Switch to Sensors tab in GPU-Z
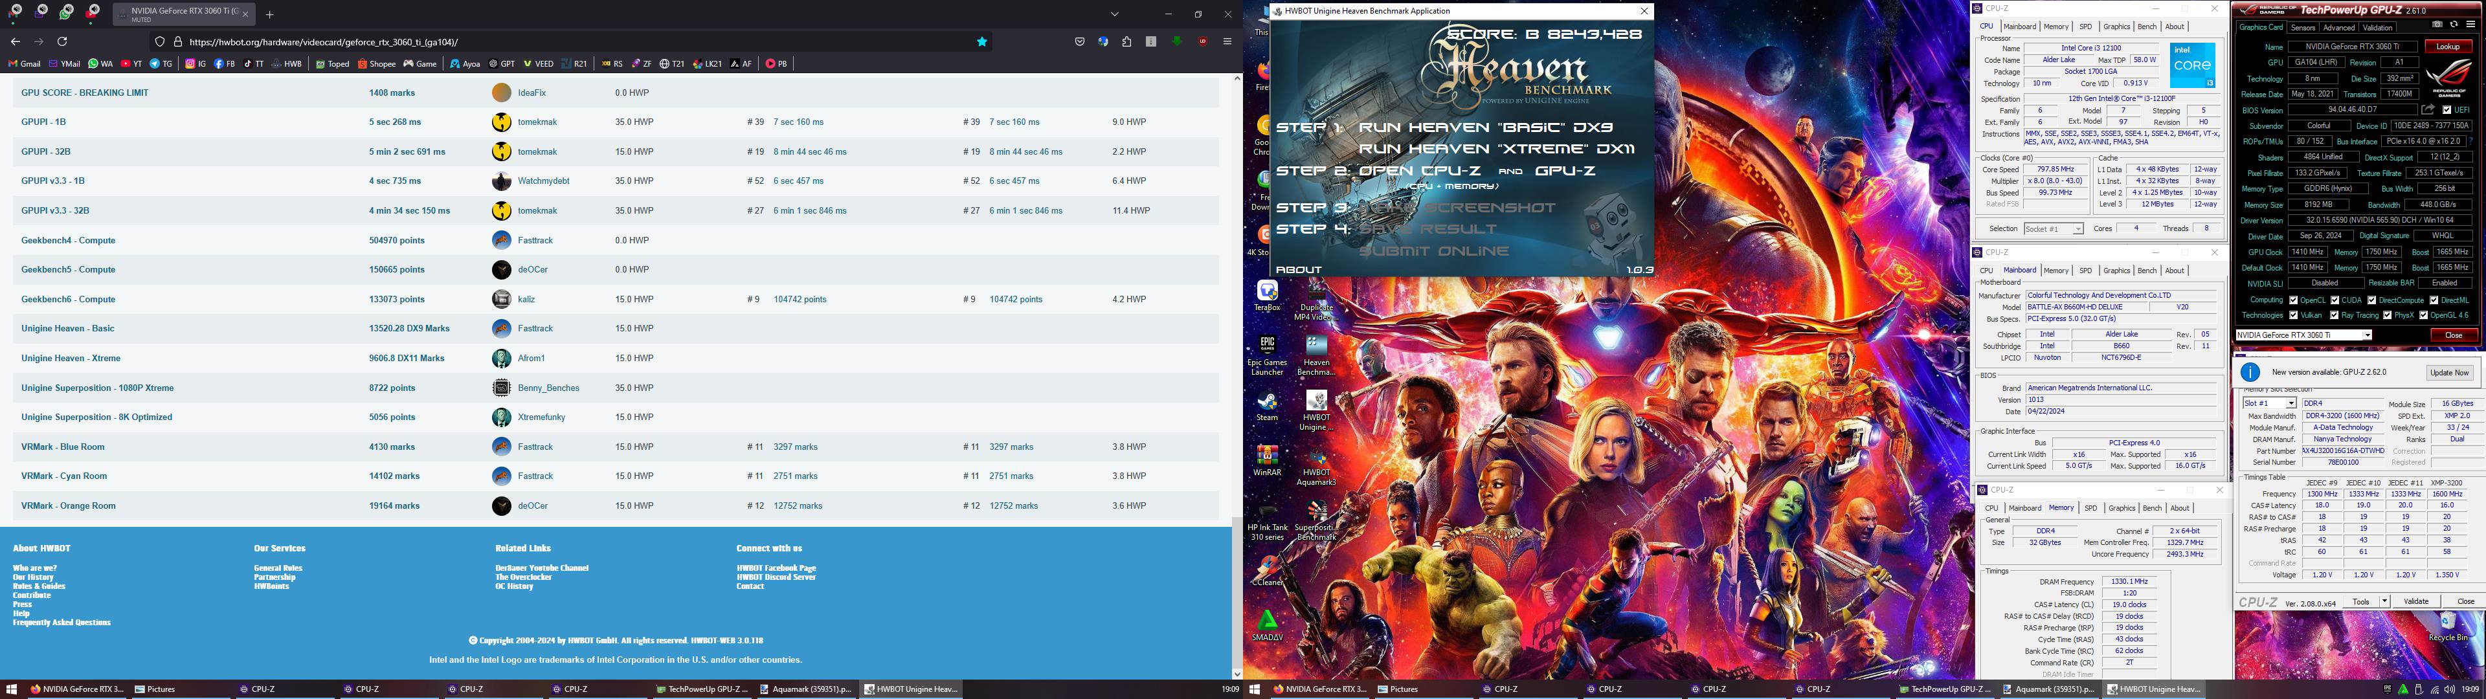This screenshot has width=2486, height=699. coord(2303,27)
